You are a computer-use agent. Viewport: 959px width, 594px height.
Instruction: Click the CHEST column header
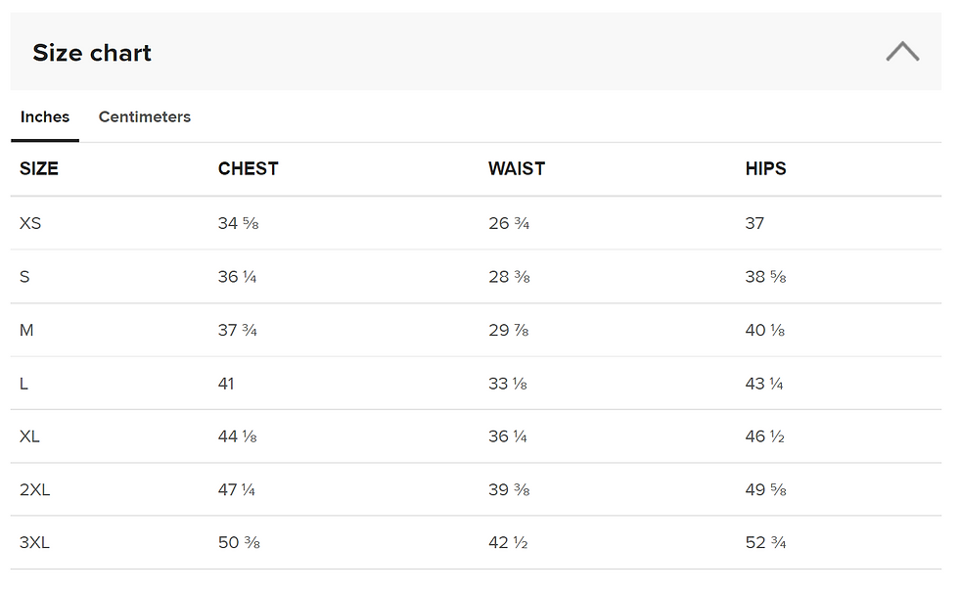pyautogui.click(x=249, y=169)
